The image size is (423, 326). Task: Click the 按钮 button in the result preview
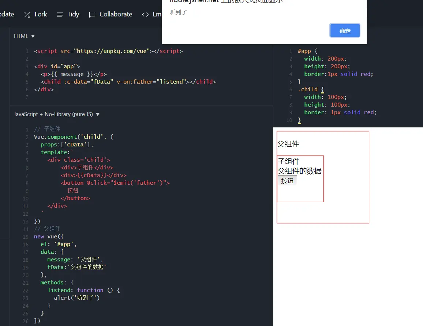(287, 181)
